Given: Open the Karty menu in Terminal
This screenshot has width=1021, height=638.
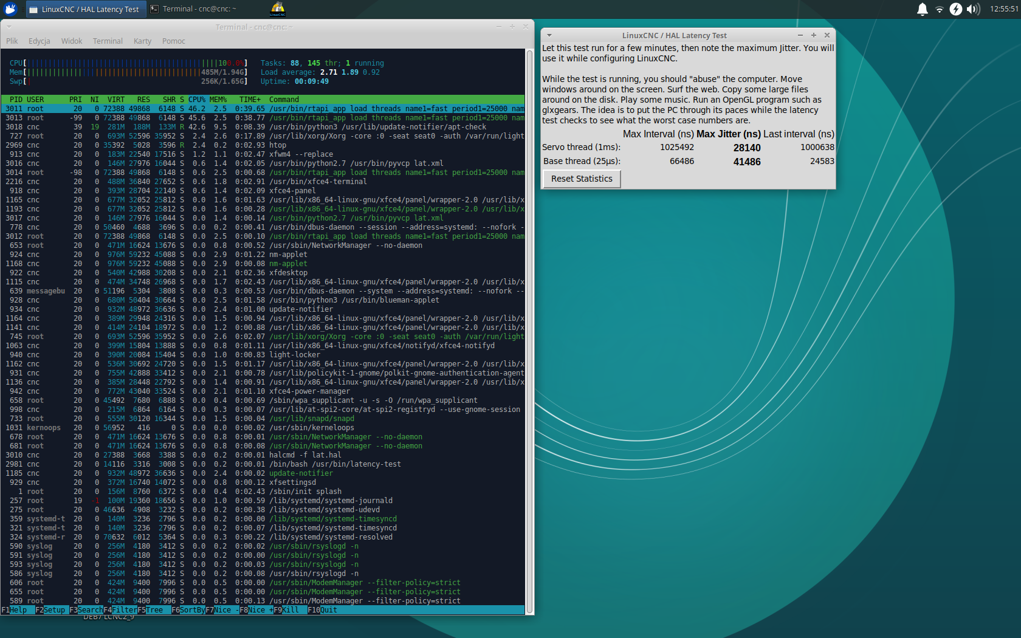Looking at the screenshot, I should 142,41.
